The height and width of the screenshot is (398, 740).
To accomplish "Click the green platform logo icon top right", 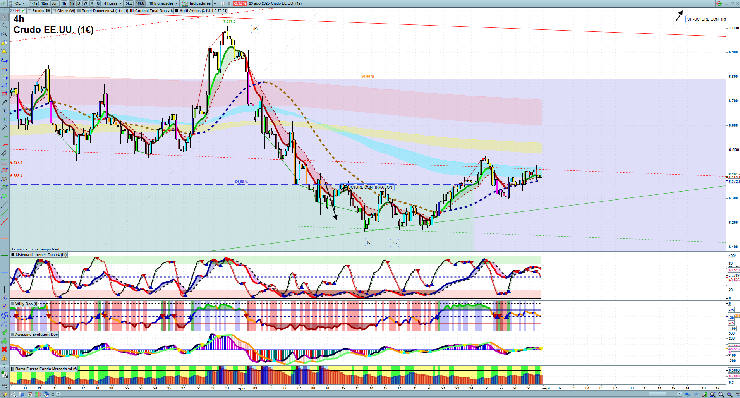I will (x=719, y=3).
